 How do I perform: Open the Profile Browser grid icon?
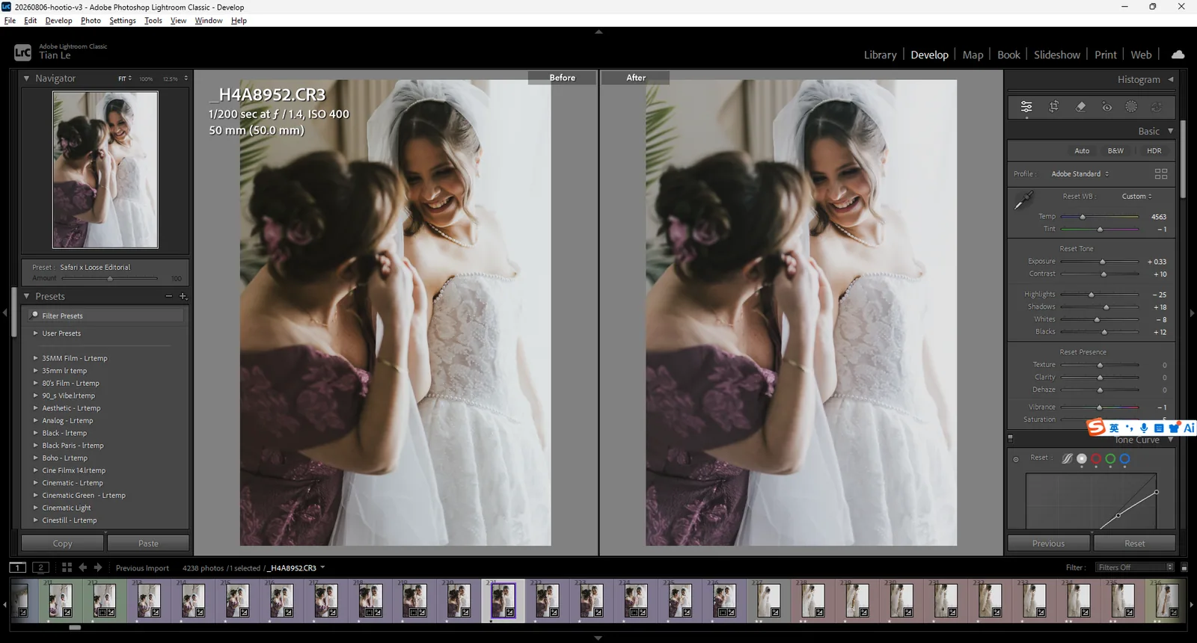(1161, 173)
